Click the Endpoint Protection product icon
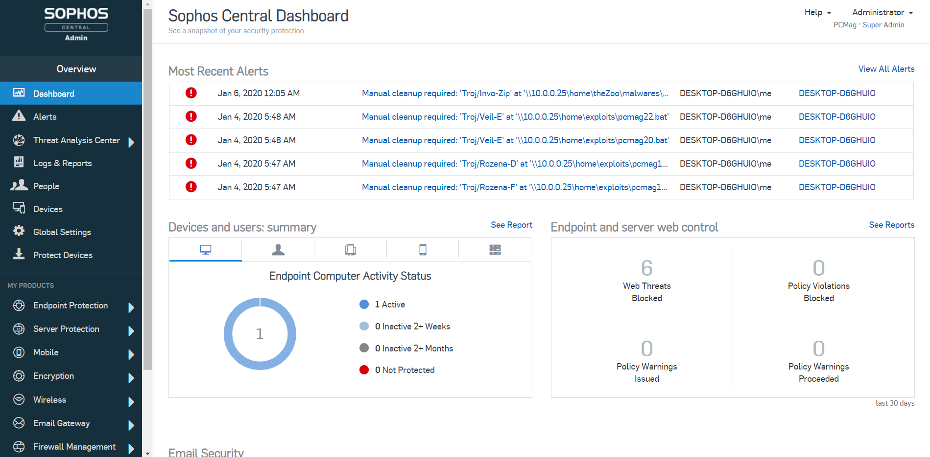This screenshot has height=457, width=930. point(19,305)
